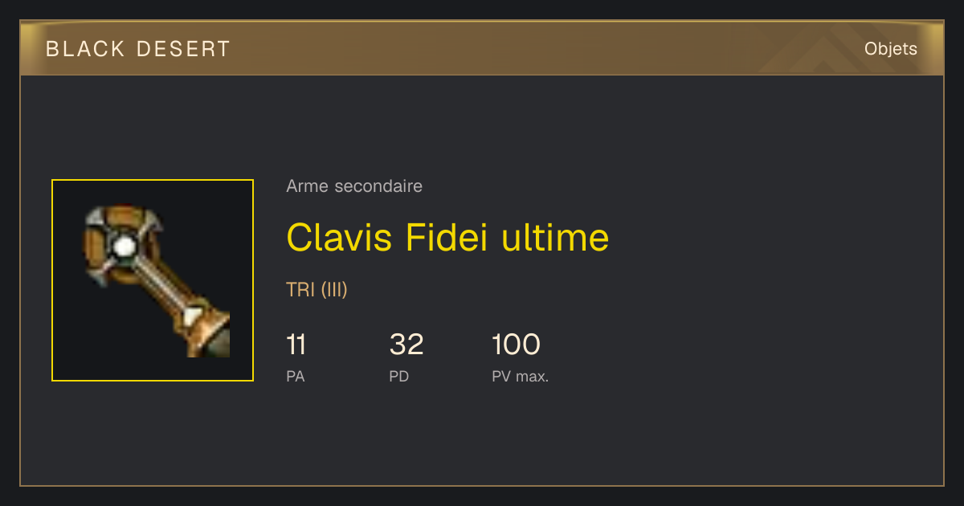
Task: Select the PV max. value 100
Action: [516, 345]
